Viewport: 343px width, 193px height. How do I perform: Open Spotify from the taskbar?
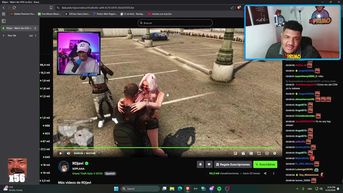219,189
